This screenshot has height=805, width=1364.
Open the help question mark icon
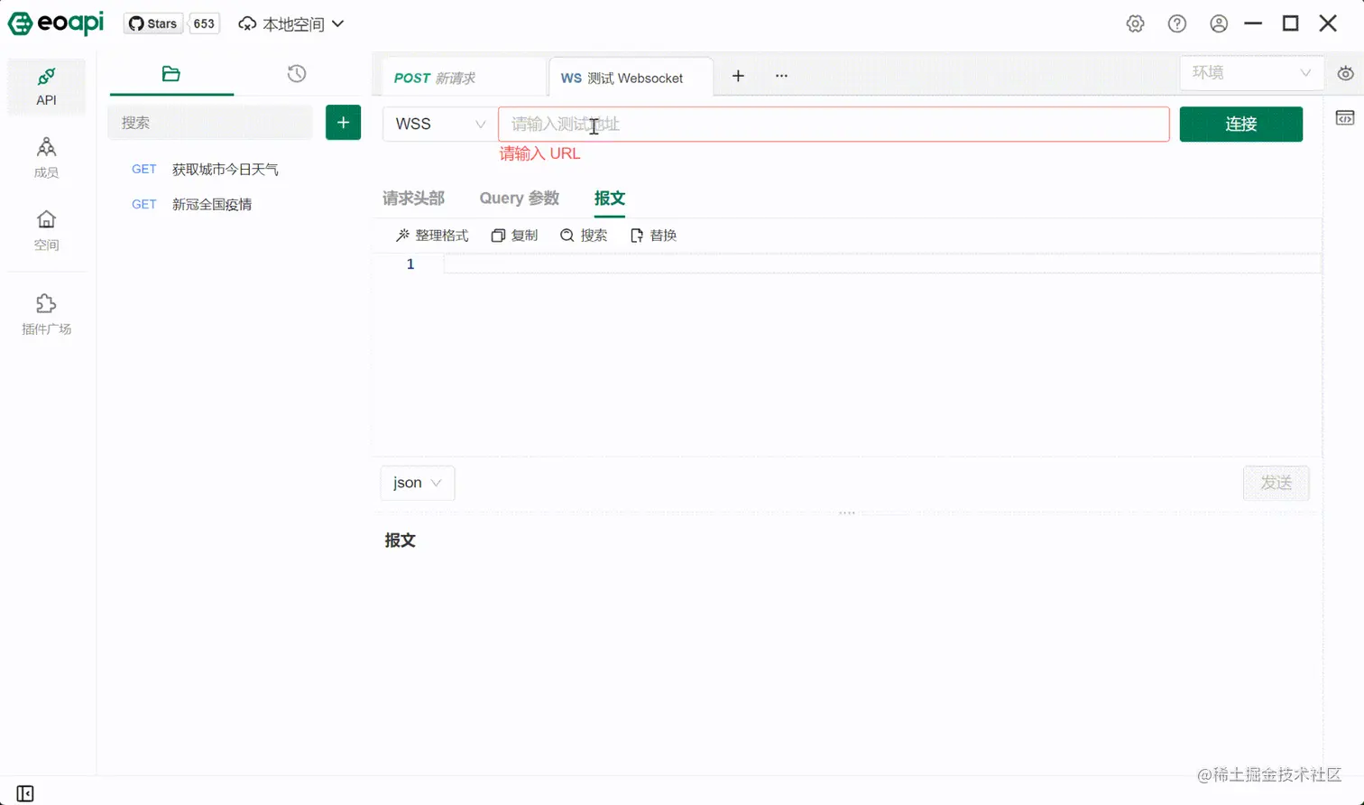(1176, 23)
